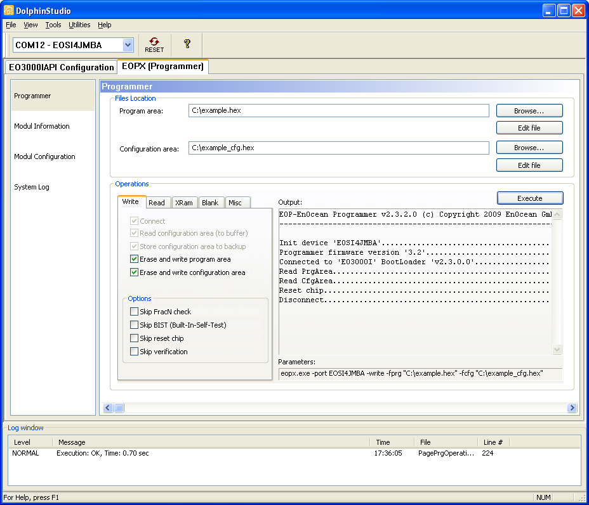
Task: Enable Skip BIST (Built-In-Self-Test) option
Action: pos(134,324)
